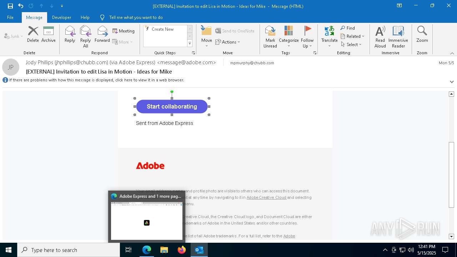Click the JP sender avatar
The width and height of the screenshot is (457, 257).
click(x=11, y=67)
